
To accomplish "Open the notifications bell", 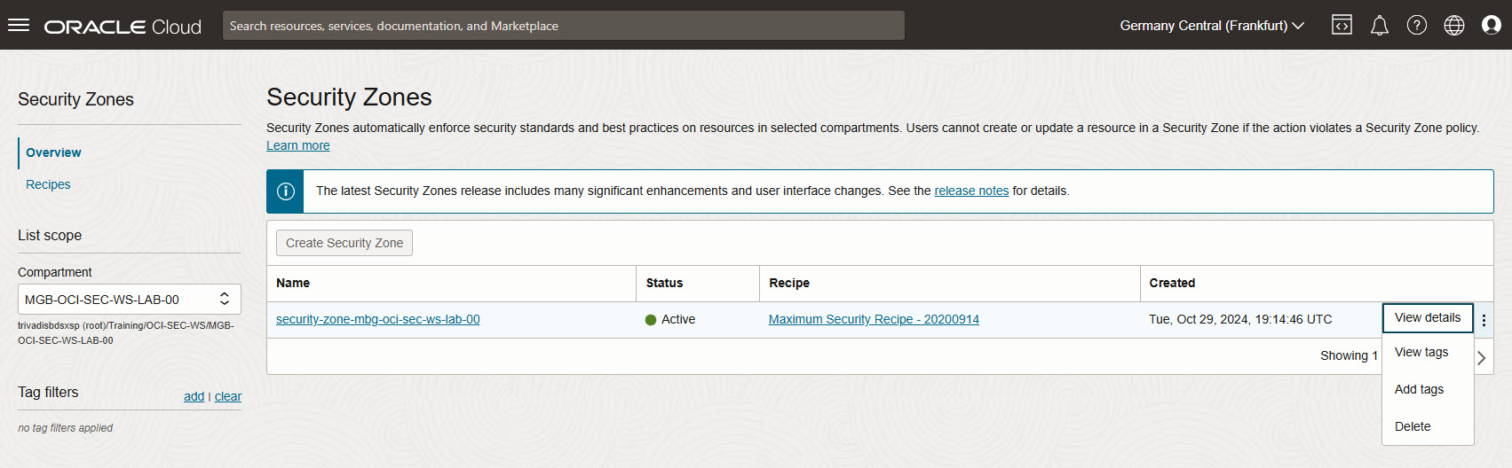I will tap(1379, 26).
